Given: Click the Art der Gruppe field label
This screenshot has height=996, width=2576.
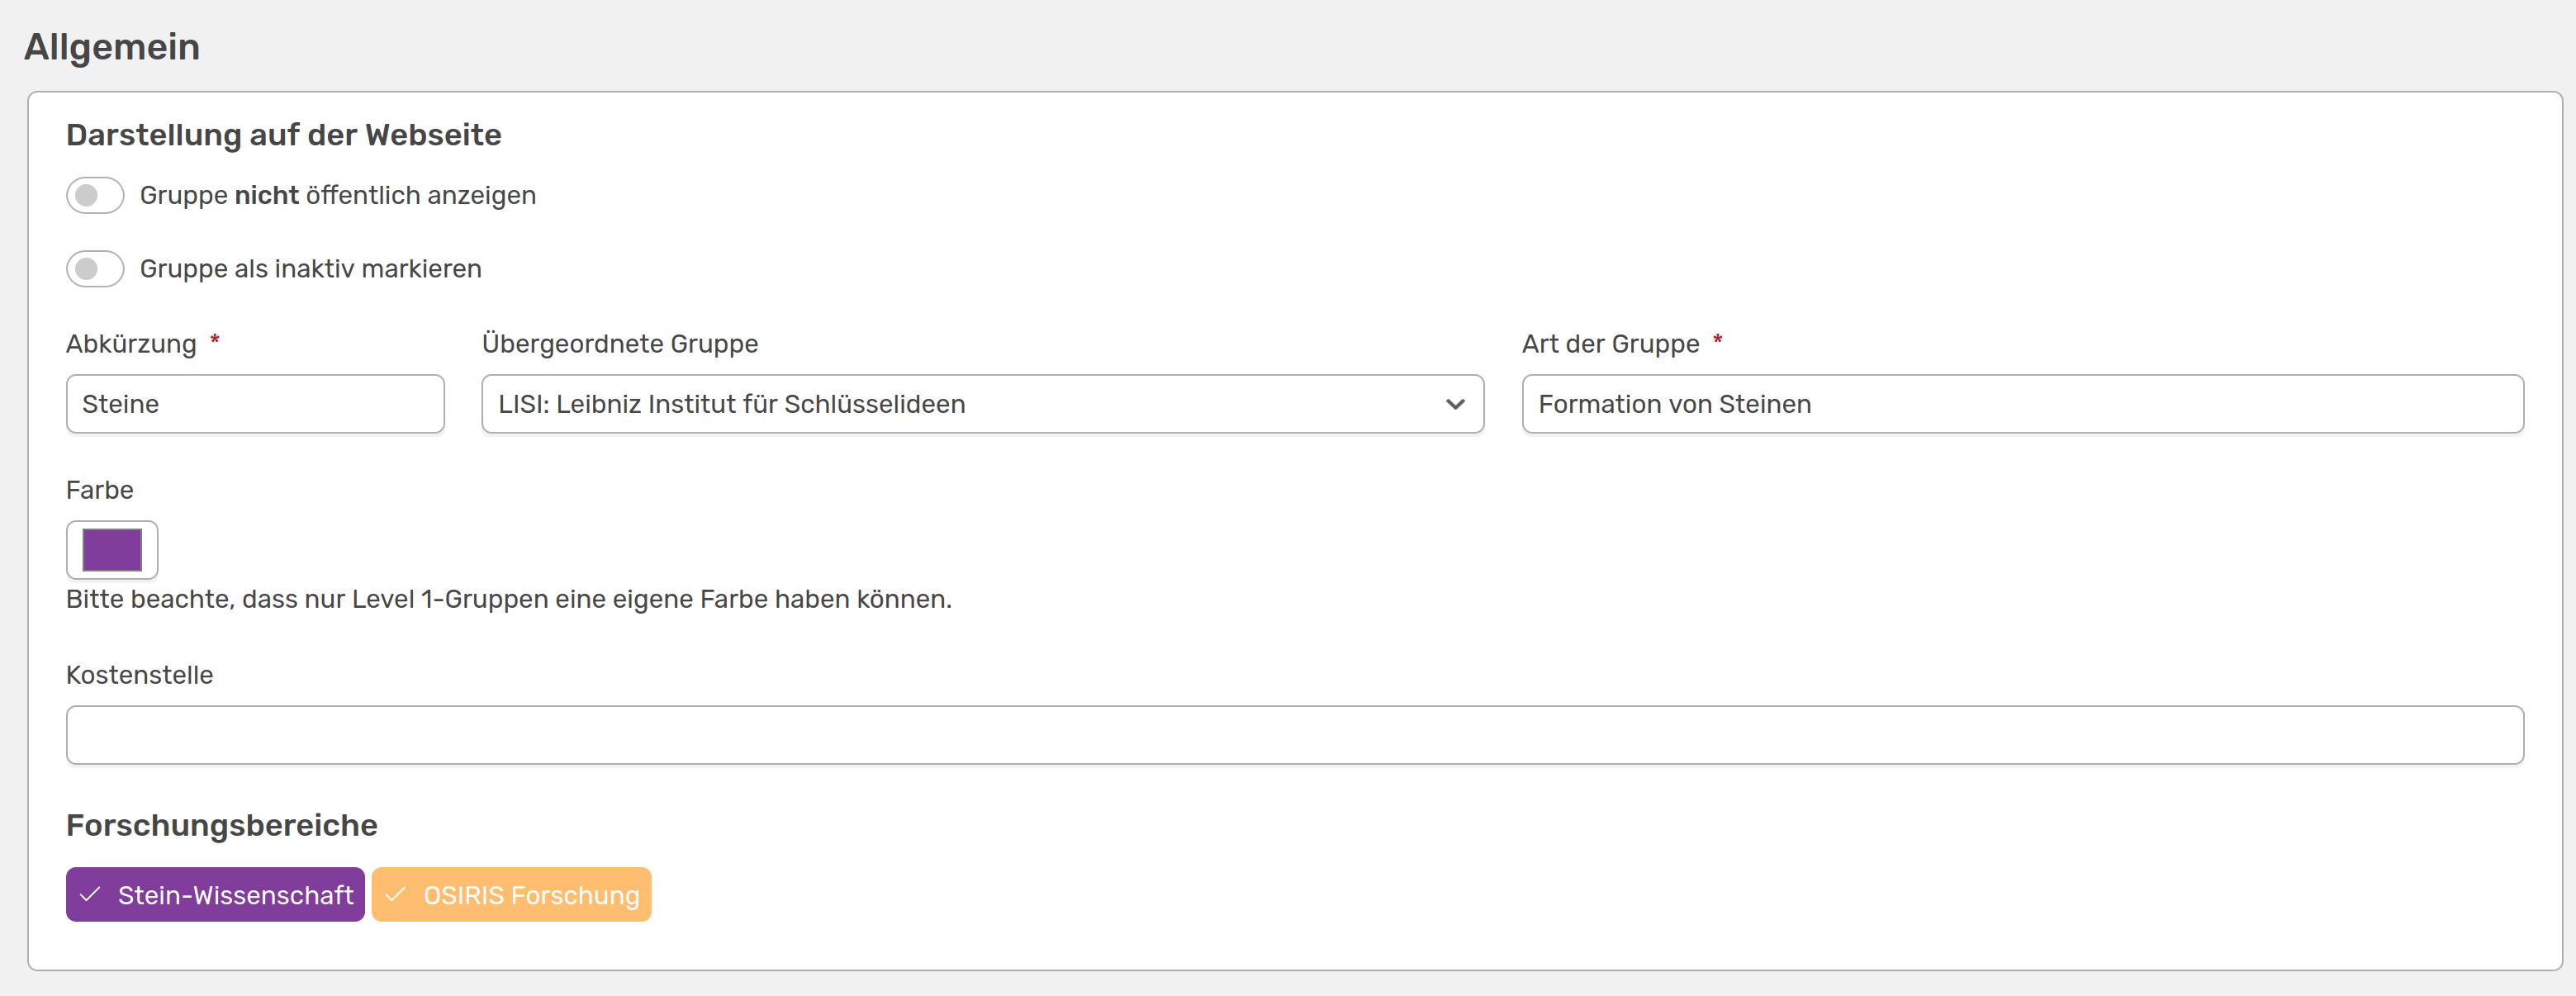Looking at the screenshot, I should tap(1610, 344).
